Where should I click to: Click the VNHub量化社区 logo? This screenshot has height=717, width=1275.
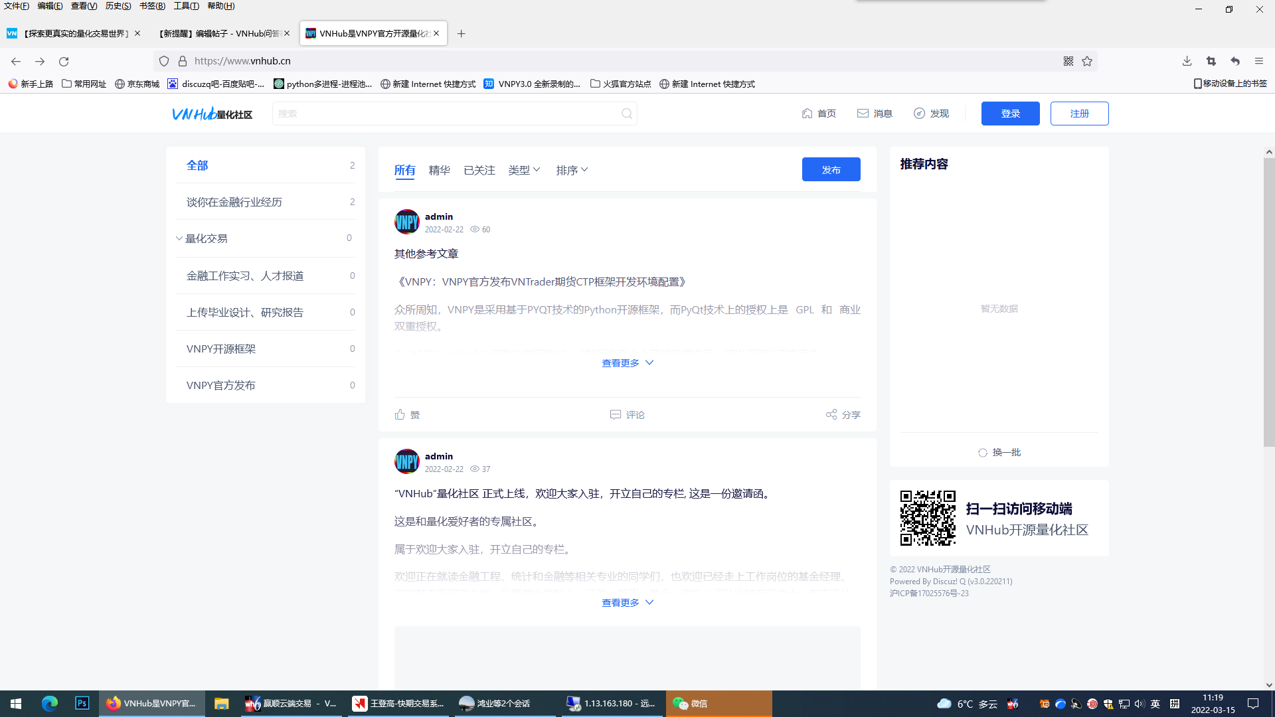click(x=212, y=114)
